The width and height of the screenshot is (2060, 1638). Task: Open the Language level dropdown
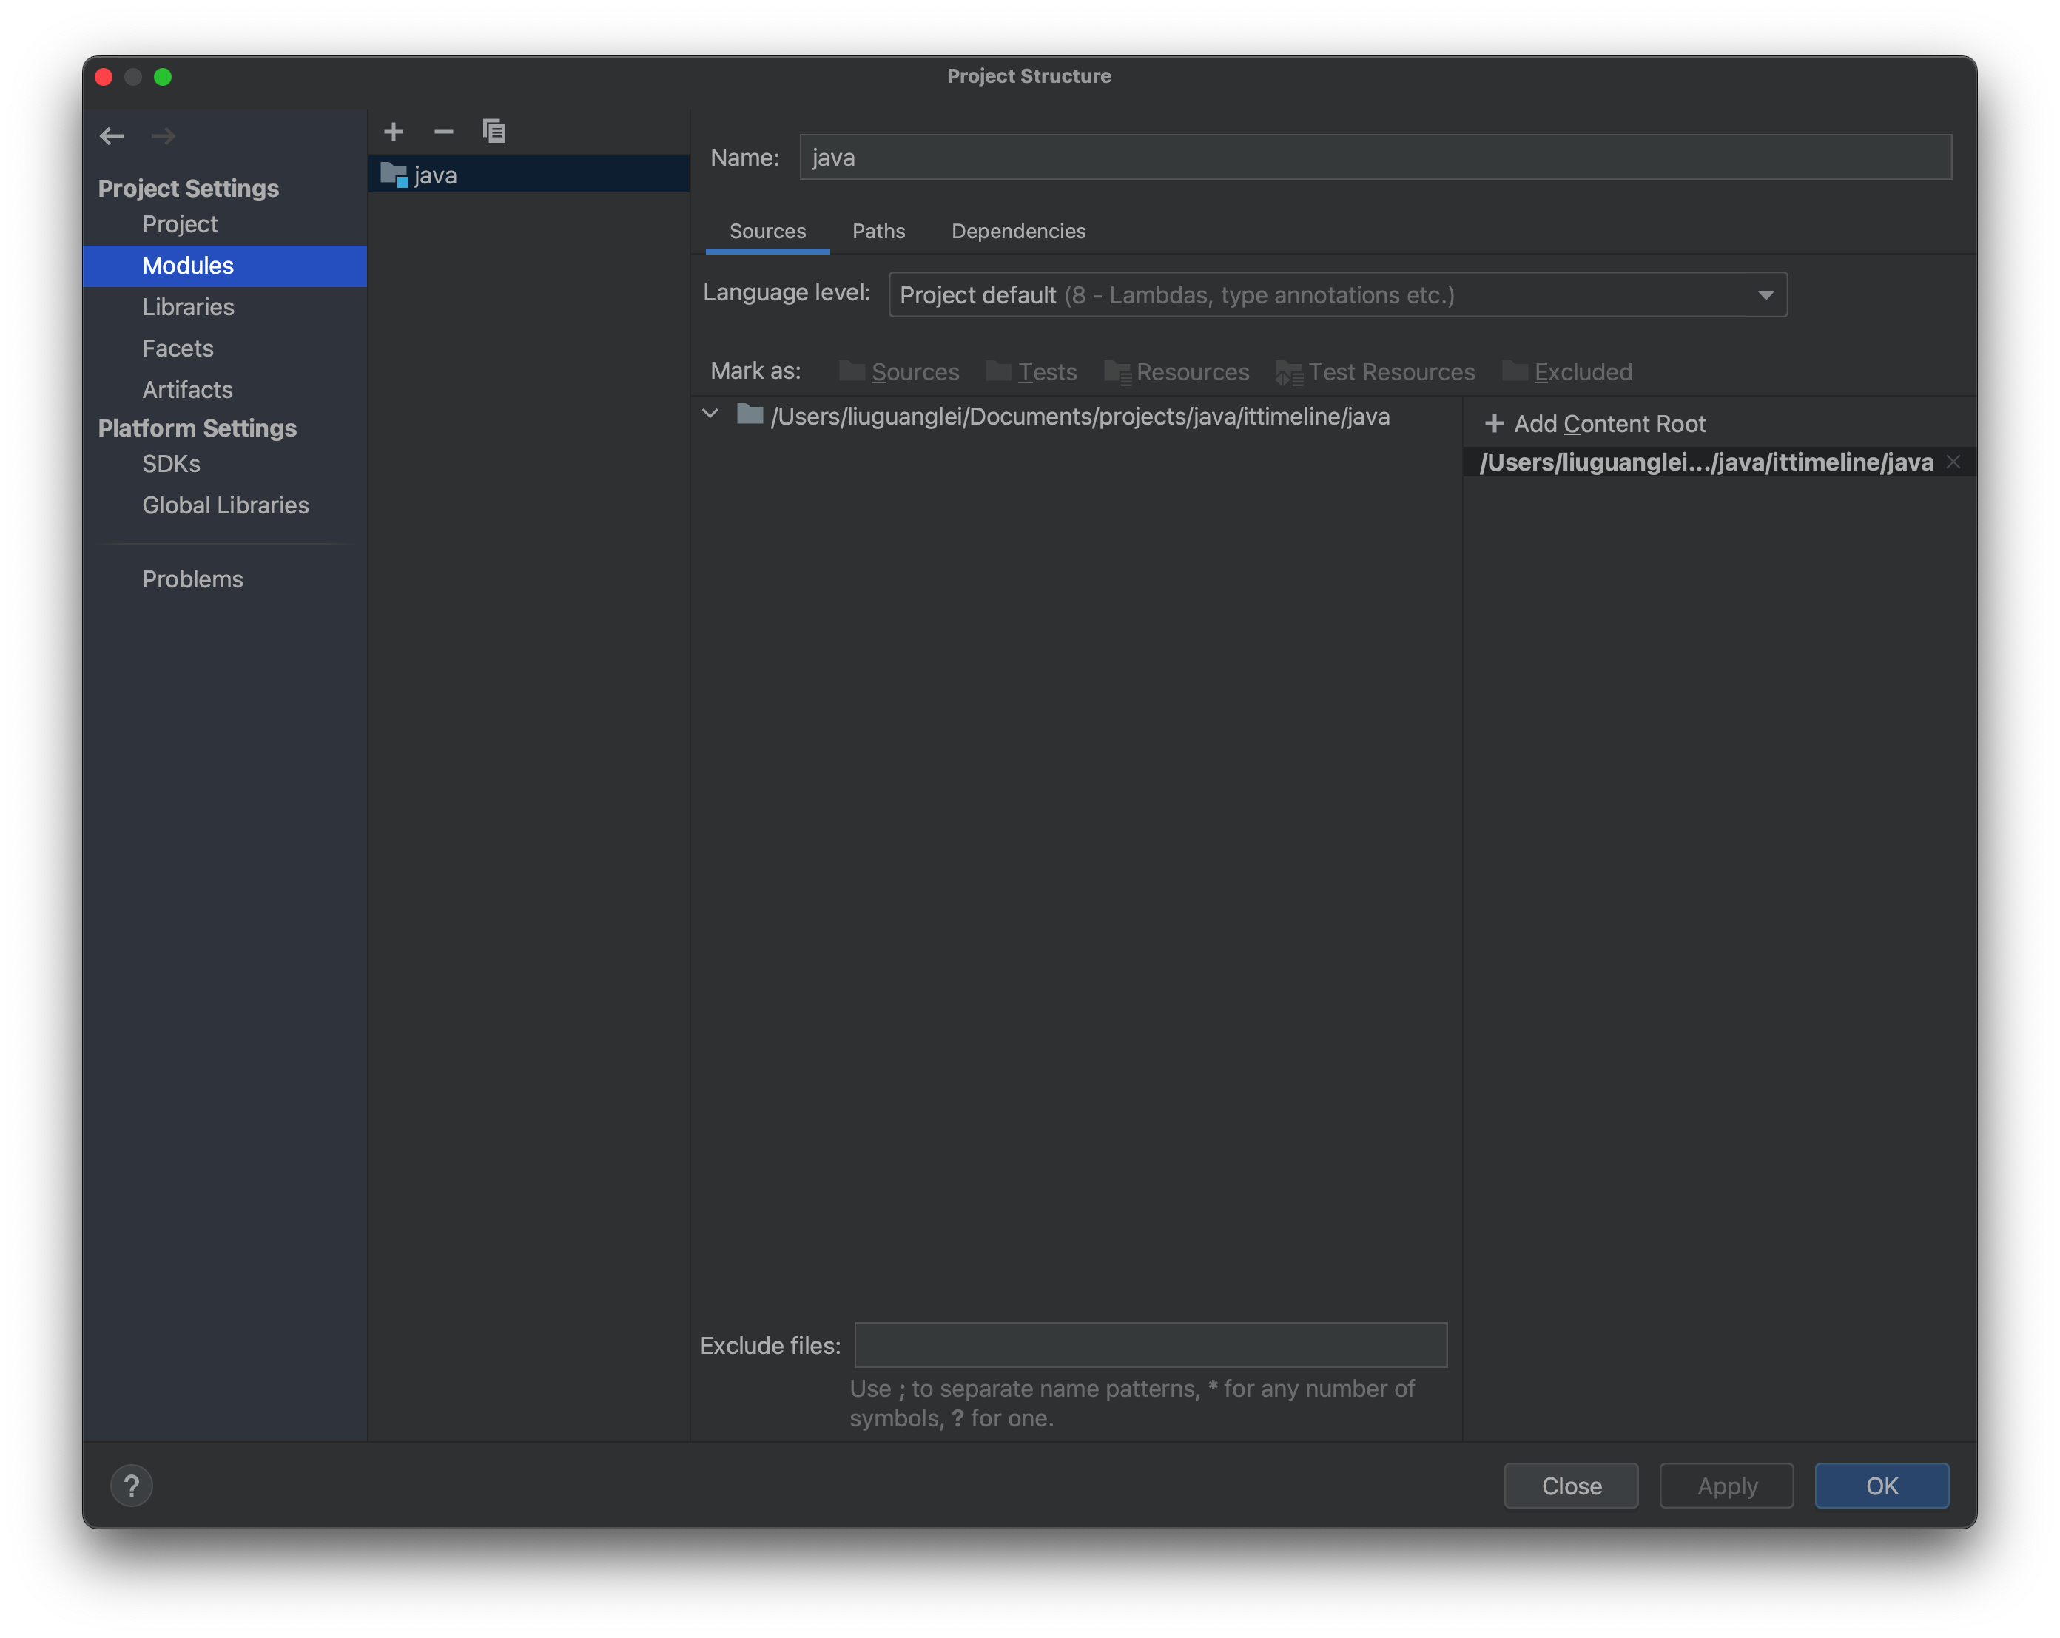[x=1334, y=294]
